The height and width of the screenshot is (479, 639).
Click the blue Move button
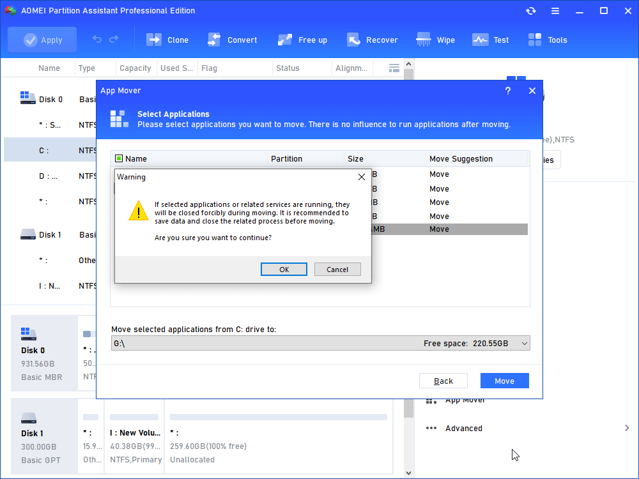(x=504, y=381)
